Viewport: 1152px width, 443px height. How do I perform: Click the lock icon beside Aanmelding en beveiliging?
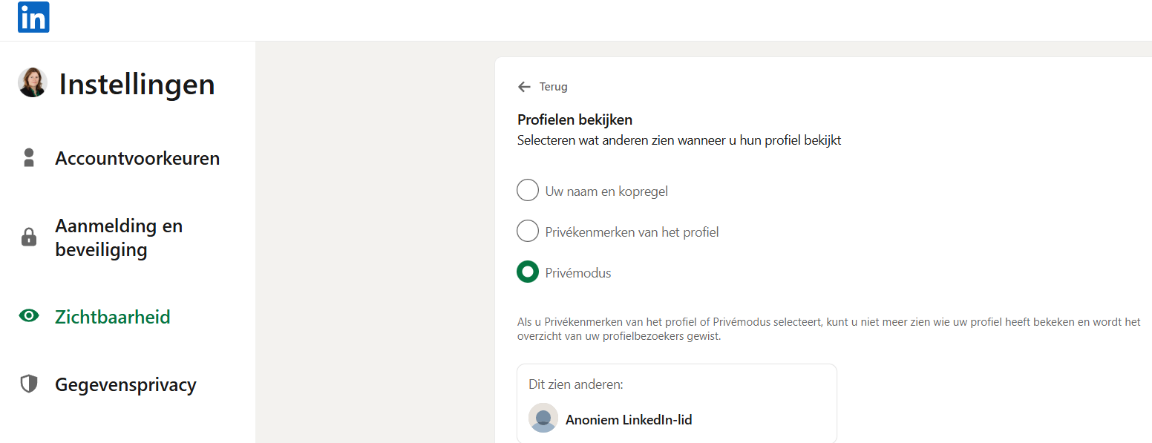pyautogui.click(x=30, y=237)
